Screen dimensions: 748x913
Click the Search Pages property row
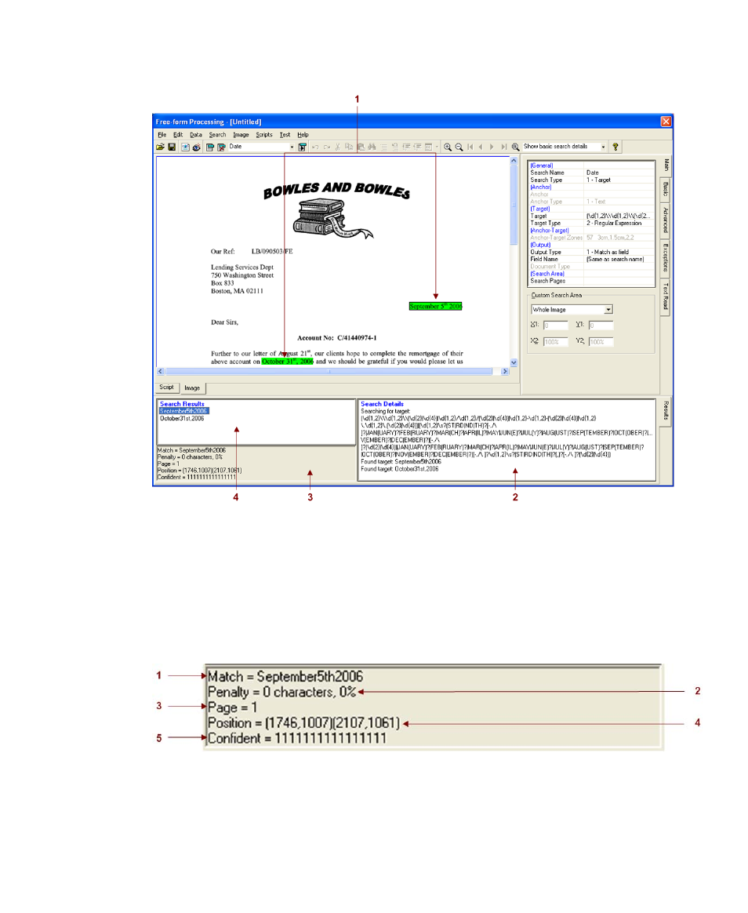(x=591, y=281)
